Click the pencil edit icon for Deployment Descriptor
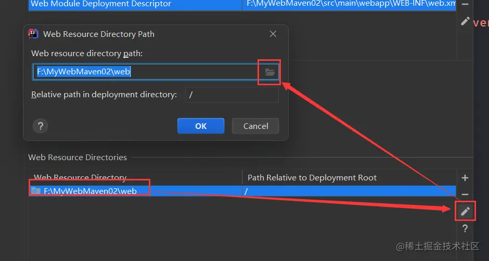489x261 pixels. point(465,21)
